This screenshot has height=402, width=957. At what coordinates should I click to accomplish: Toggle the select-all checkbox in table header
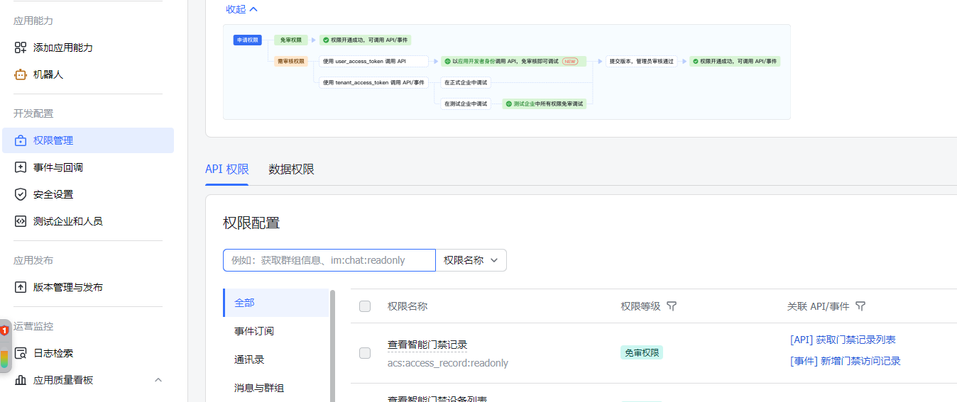(365, 306)
